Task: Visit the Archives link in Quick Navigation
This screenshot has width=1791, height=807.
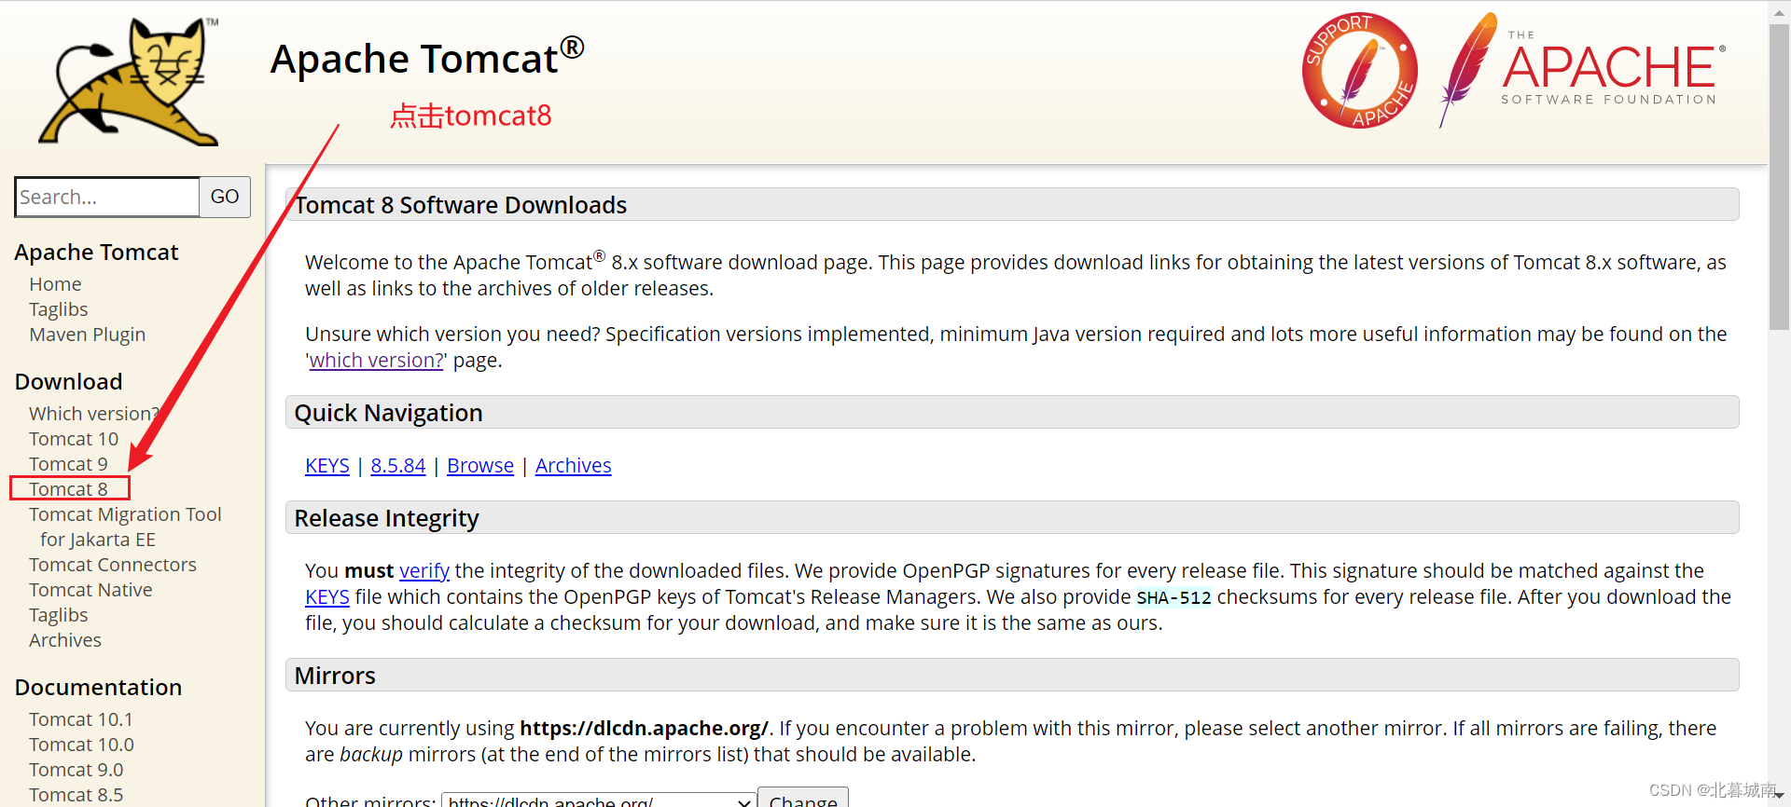Action: coord(573,465)
